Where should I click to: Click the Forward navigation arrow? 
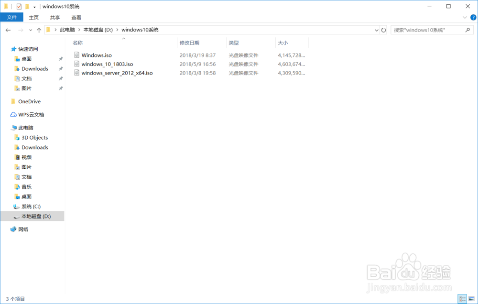[x=21, y=30]
